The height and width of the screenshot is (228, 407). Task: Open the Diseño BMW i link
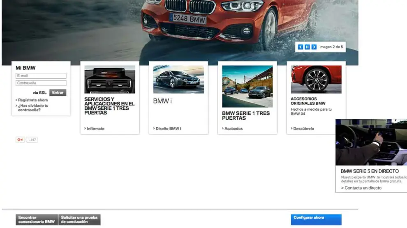coord(168,129)
